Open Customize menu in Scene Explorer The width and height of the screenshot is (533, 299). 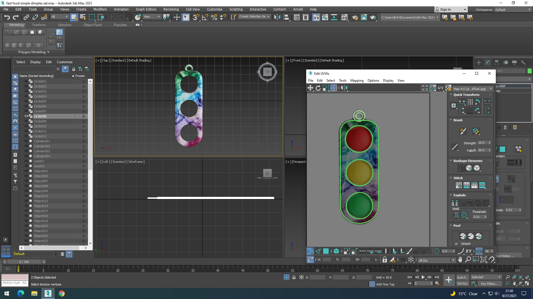pyautogui.click(x=65, y=62)
